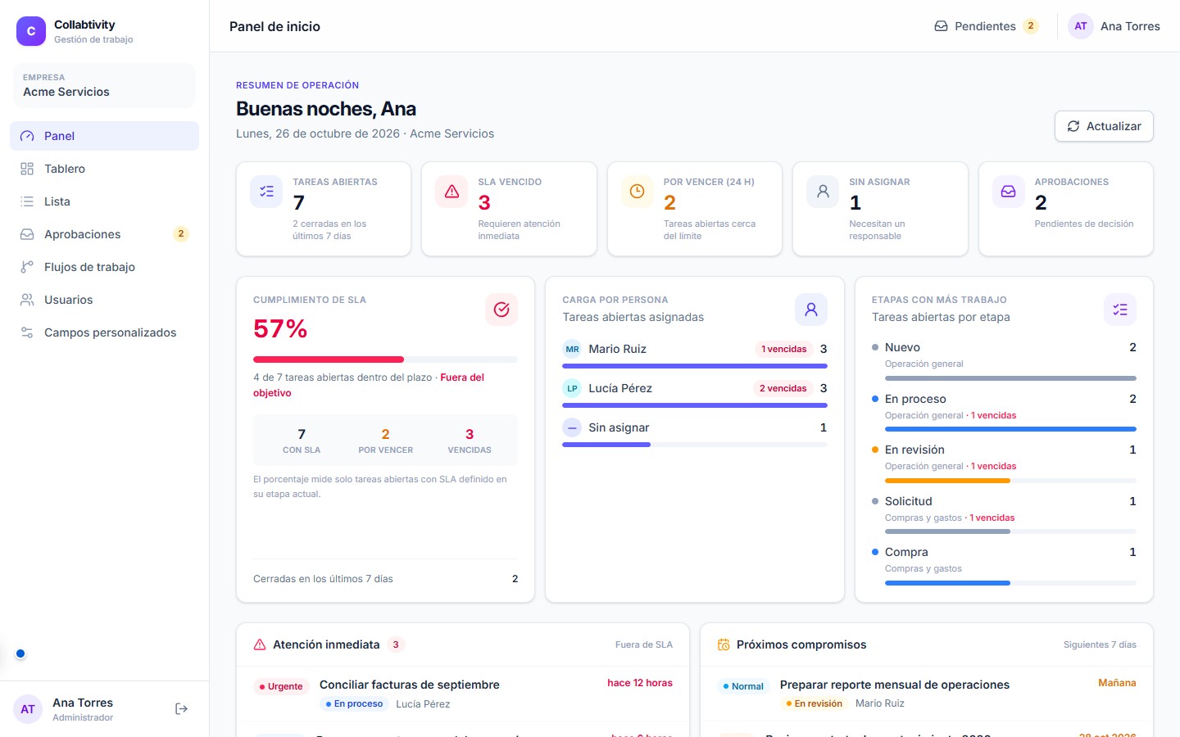Open the Usuarios section
Viewport: 1180px width, 737px height.
point(104,300)
